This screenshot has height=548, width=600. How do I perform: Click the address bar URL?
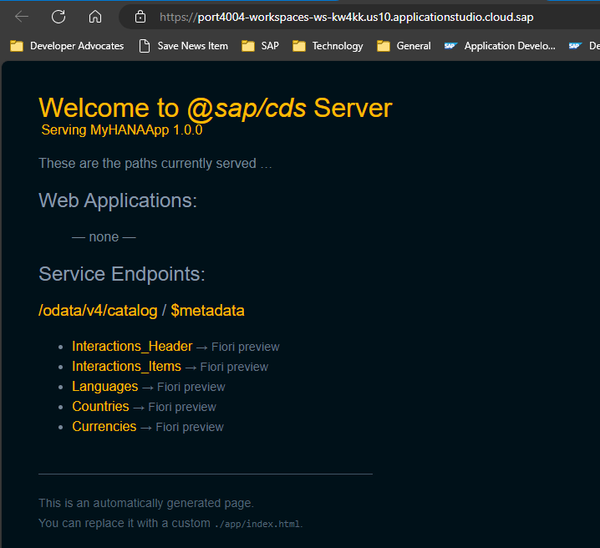(346, 18)
